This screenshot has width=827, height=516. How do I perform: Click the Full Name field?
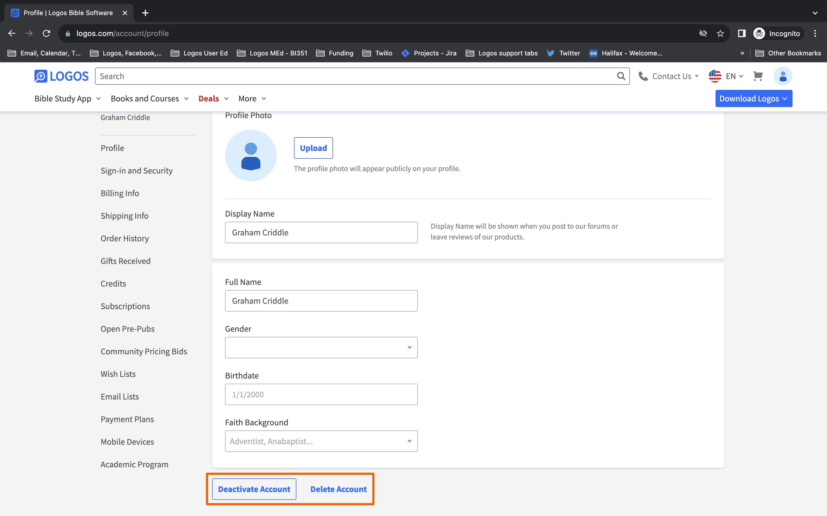pyautogui.click(x=321, y=301)
